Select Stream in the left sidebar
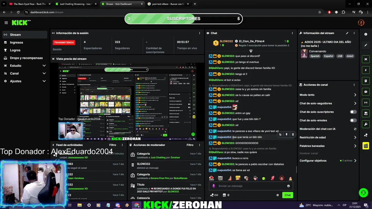372x209 pixels. 25,35
